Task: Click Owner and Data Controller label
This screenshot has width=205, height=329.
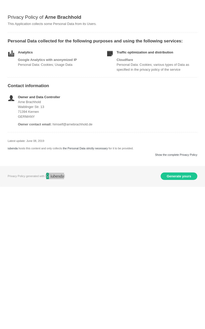Action: point(39,97)
